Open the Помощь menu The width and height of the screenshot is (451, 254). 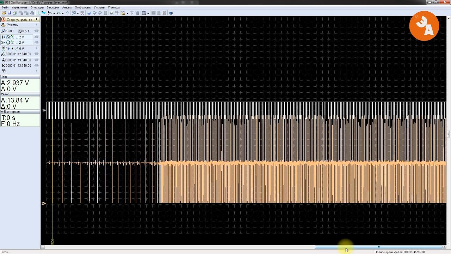click(x=114, y=7)
